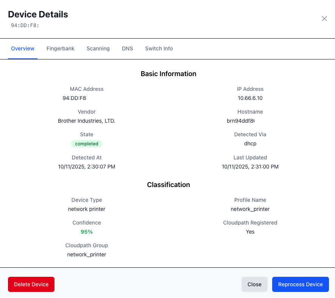
Task: Go to the DNS tab
Action: click(x=128, y=48)
